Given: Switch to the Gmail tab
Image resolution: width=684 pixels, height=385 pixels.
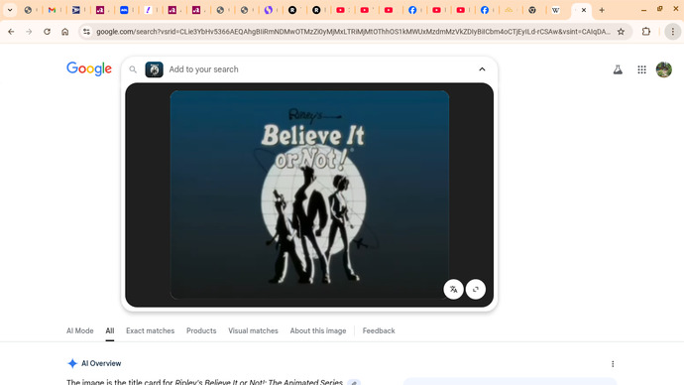Looking at the screenshot, I should (x=52, y=10).
